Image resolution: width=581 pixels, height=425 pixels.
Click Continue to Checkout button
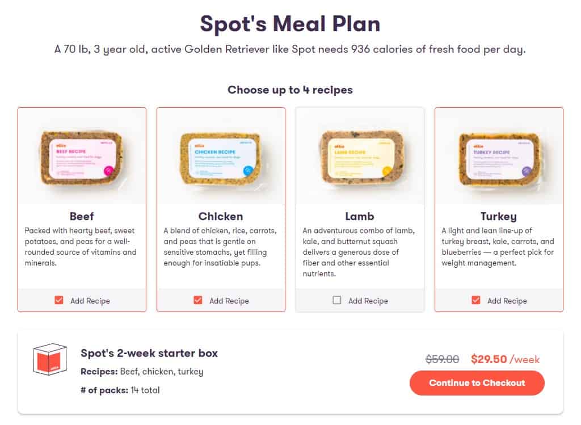coord(477,383)
